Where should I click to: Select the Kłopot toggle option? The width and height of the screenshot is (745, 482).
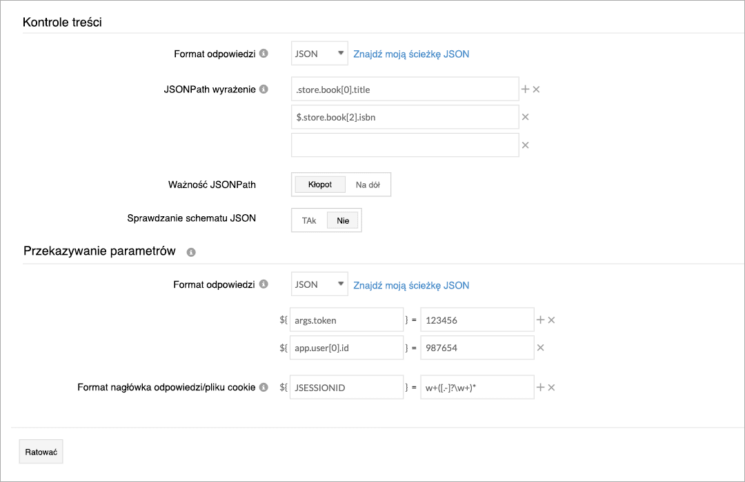click(x=319, y=184)
